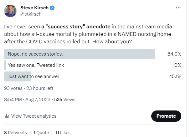
Task: View the 1 Quote list
Action: (x=41, y=133)
